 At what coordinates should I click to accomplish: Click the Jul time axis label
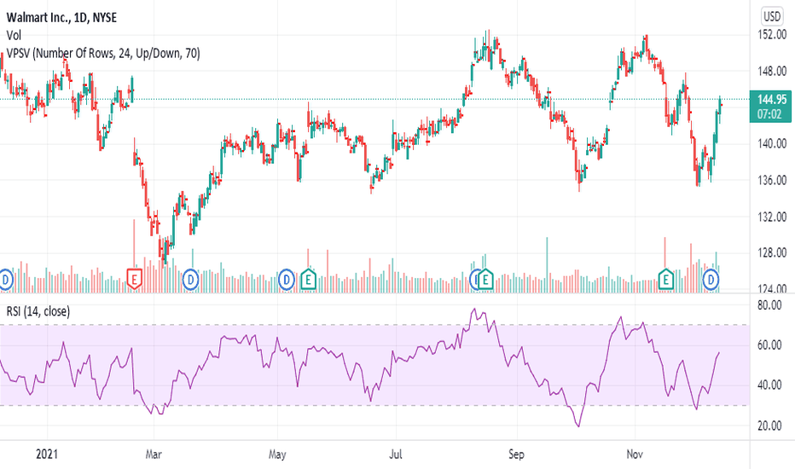click(396, 454)
